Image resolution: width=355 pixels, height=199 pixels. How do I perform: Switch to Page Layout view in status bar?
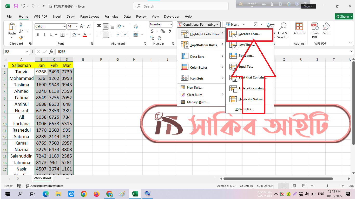[294, 186]
